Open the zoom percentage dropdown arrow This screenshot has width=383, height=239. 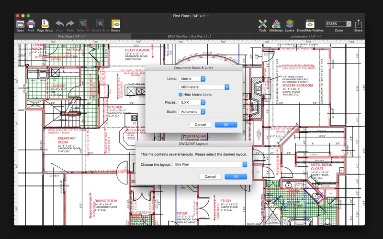click(x=349, y=23)
